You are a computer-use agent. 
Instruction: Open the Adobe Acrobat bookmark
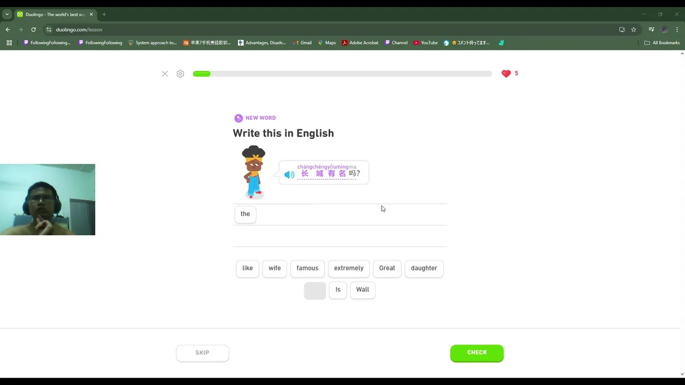360,43
